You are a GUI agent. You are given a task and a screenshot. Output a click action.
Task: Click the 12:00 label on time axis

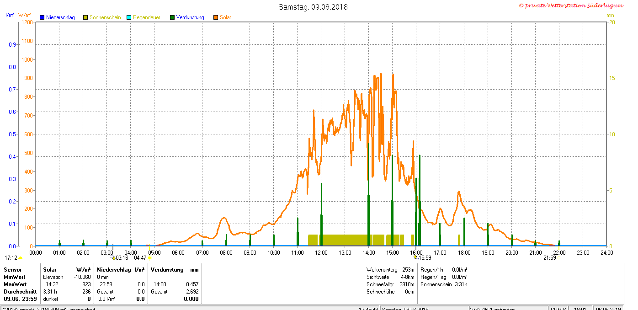pyautogui.click(x=321, y=252)
